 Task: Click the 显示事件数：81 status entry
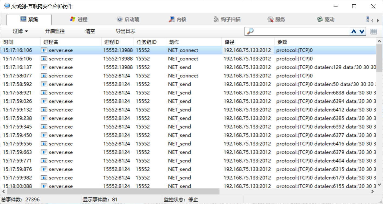pyautogui.click(x=100, y=200)
